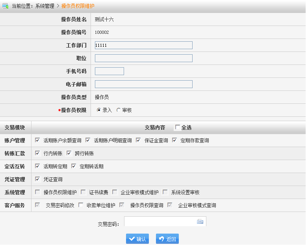
Task: Click the soft keyboard icon in password field
Action: pos(200,222)
